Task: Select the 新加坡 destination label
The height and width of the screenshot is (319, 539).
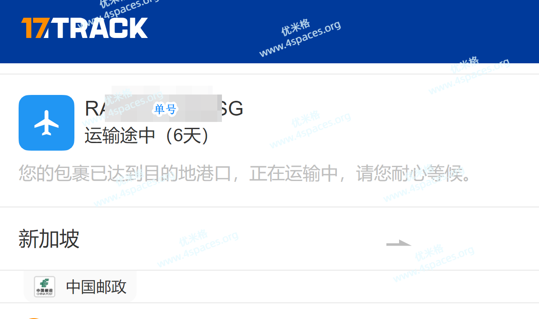Action: pyautogui.click(x=49, y=239)
